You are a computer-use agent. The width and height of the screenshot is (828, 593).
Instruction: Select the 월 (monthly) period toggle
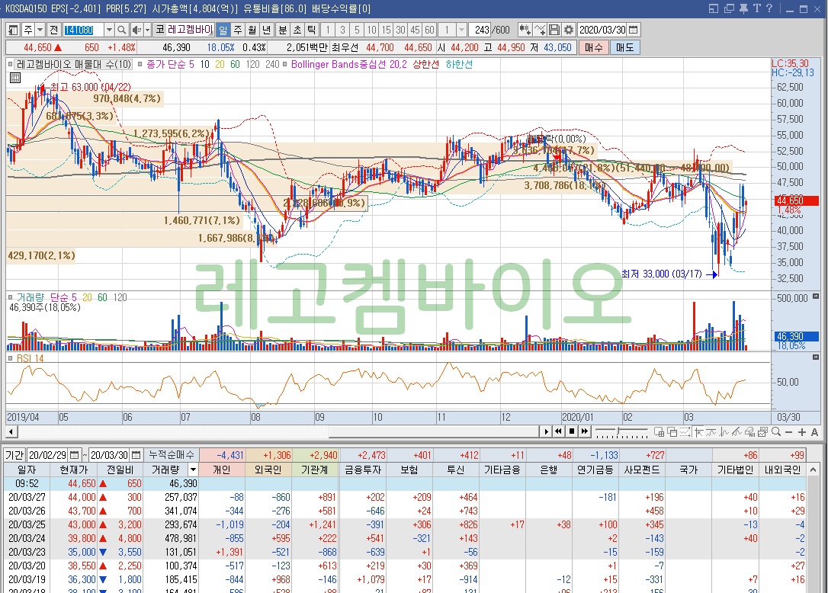252,30
